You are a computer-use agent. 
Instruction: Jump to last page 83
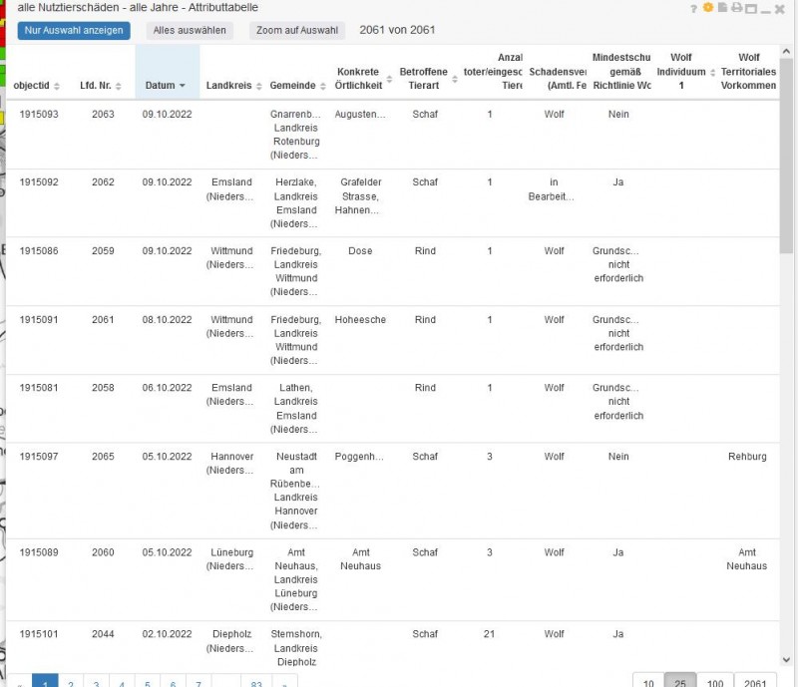256,682
